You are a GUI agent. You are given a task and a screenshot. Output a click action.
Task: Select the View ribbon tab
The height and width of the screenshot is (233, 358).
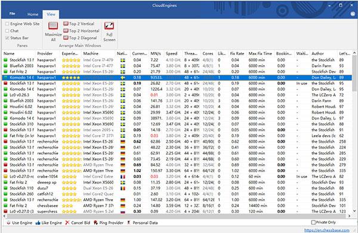click(x=51, y=14)
